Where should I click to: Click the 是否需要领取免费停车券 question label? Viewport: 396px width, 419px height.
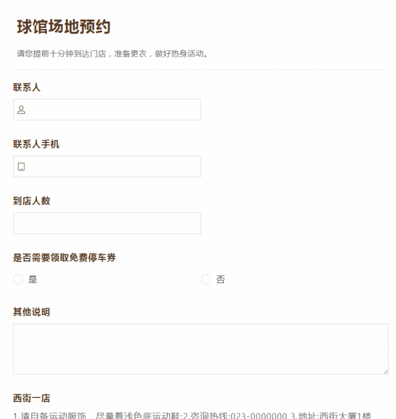tap(64, 258)
